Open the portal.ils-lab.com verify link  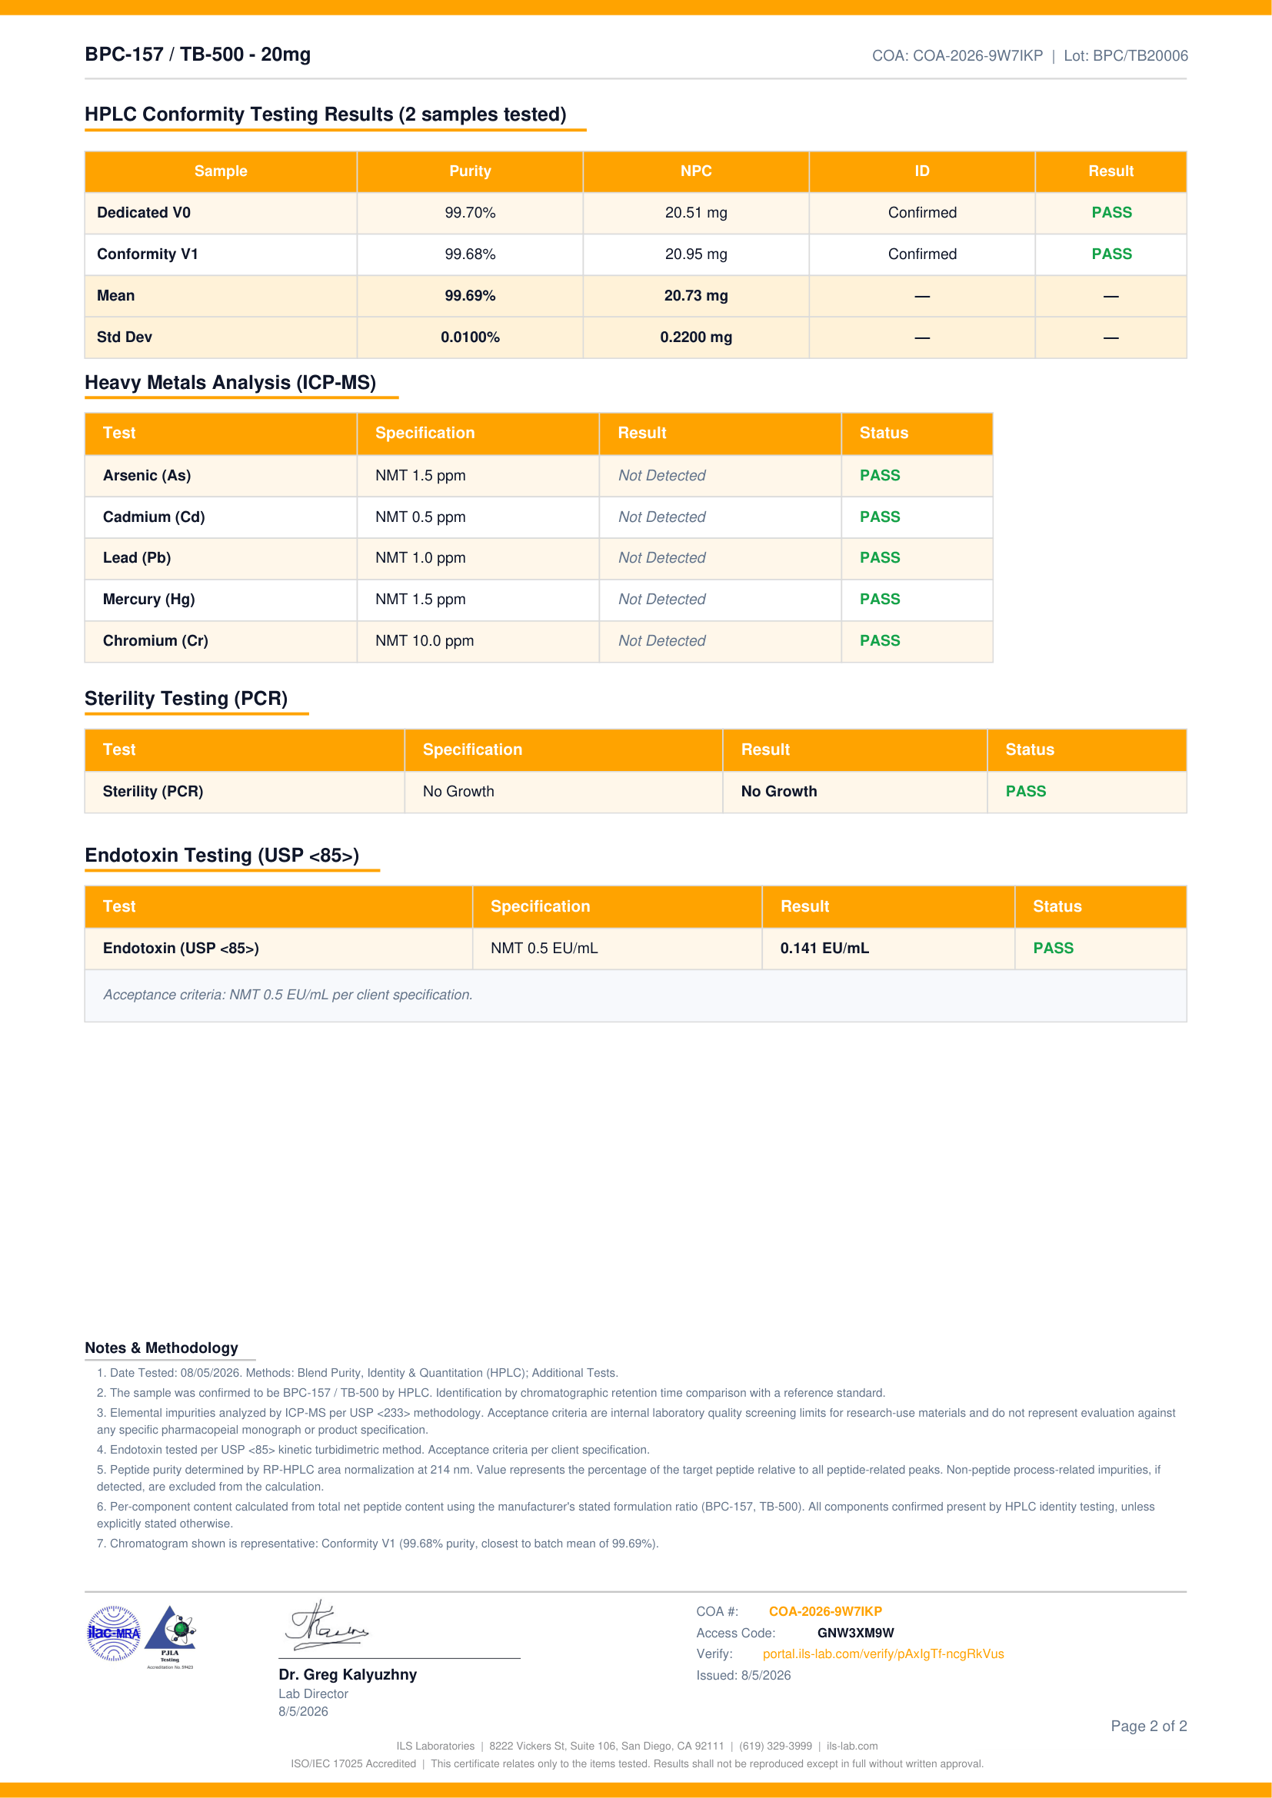pos(883,1654)
